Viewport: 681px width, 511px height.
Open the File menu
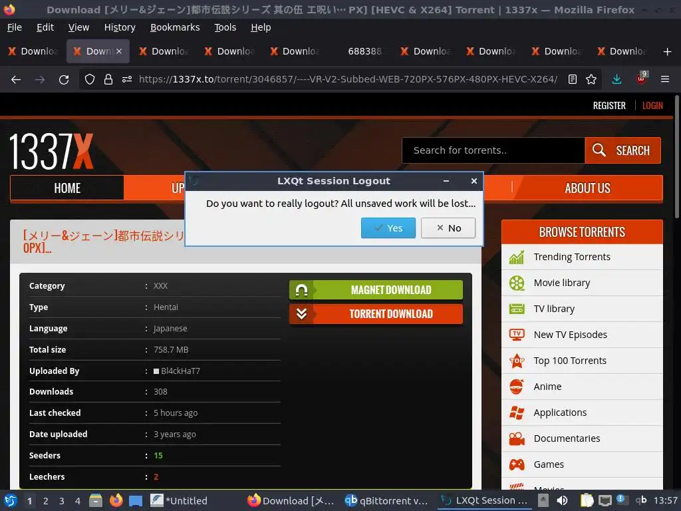click(x=15, y=27)
